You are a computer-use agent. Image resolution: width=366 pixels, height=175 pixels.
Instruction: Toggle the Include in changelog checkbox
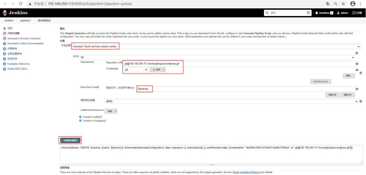click(x=81, y=121)
